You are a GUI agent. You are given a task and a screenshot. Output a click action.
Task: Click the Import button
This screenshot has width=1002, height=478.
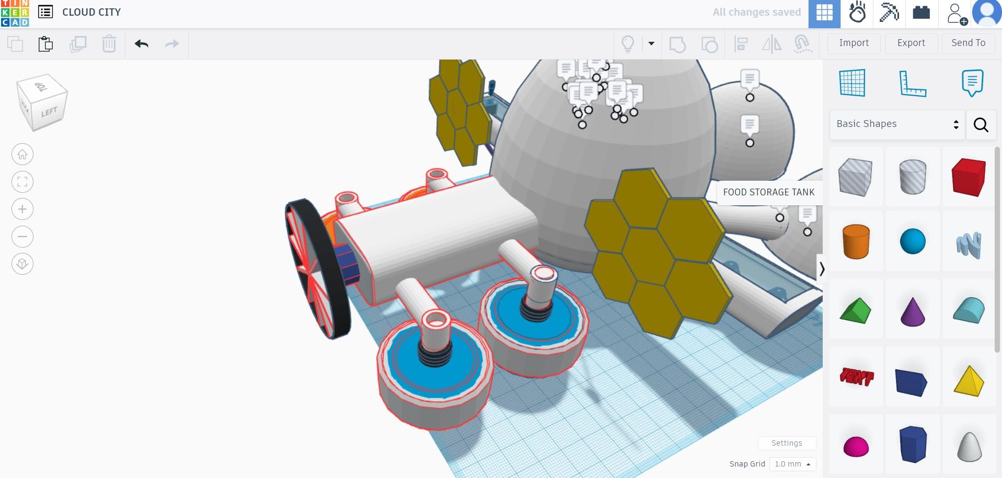pos(854,43)
